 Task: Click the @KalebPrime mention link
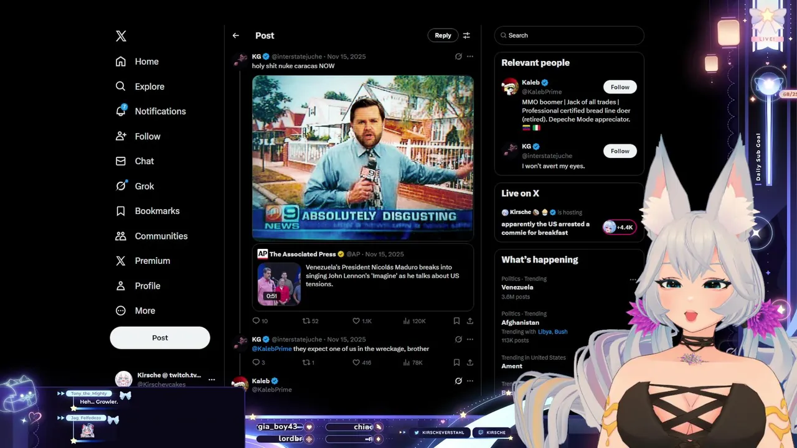point(271,349)
